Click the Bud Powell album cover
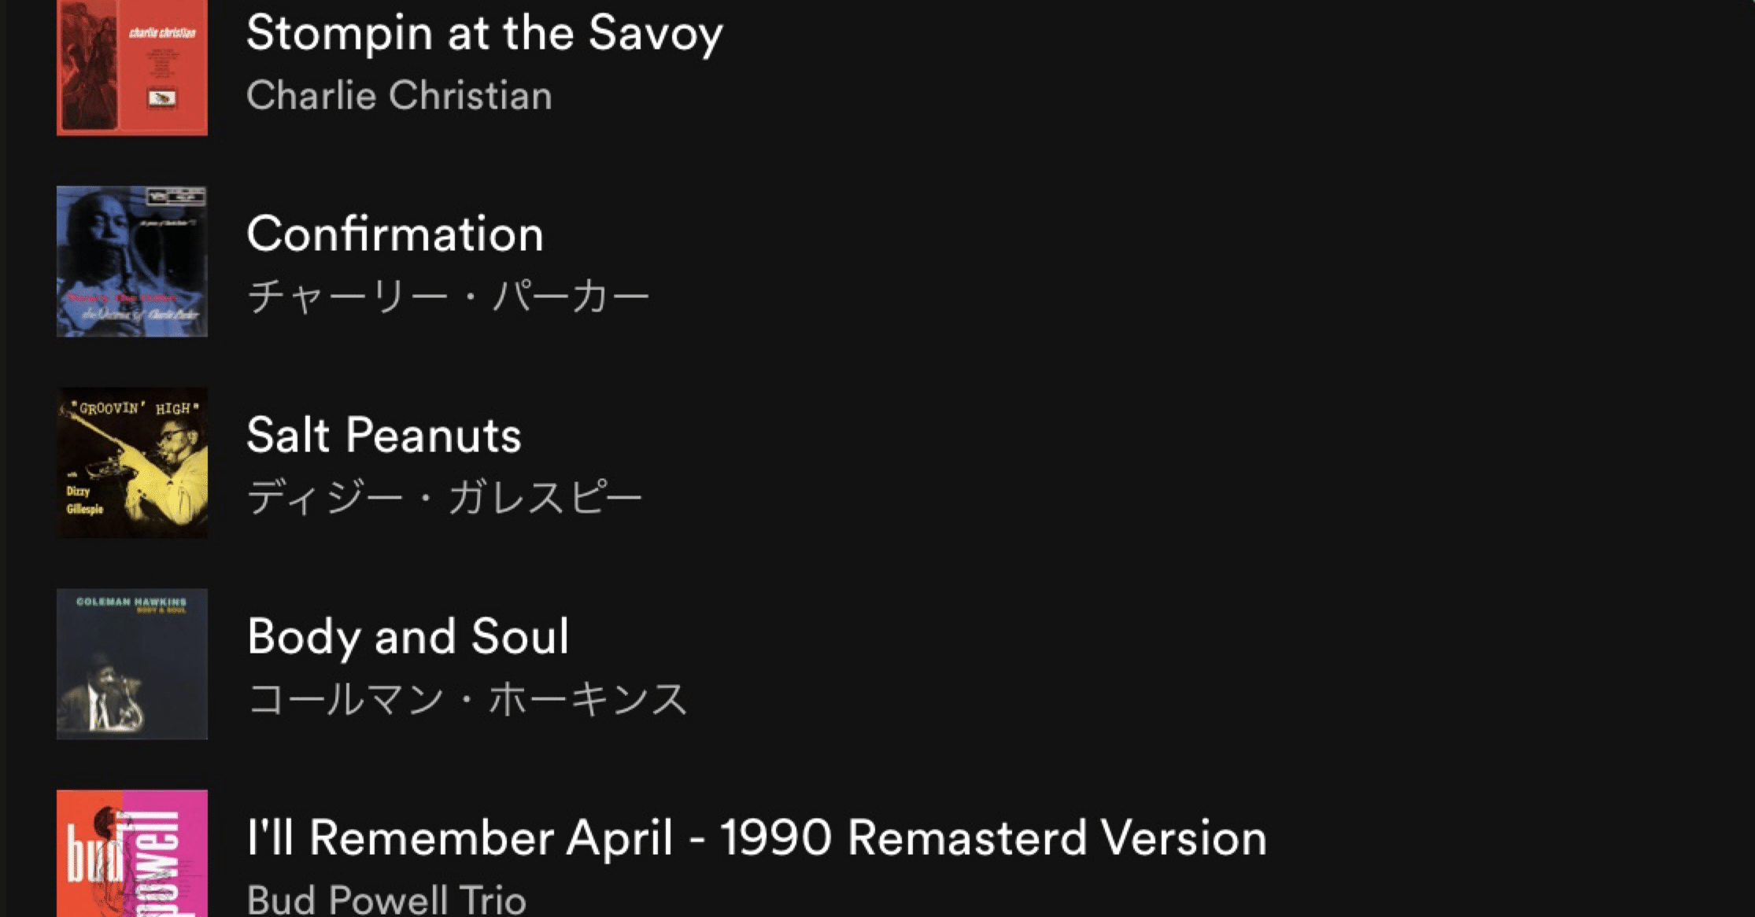This screenshot has width=1755, height=917. pos(132,854)
